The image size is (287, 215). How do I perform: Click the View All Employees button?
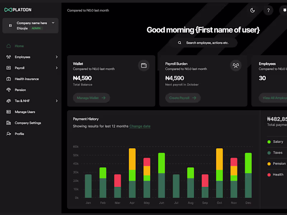coord(273,98)
